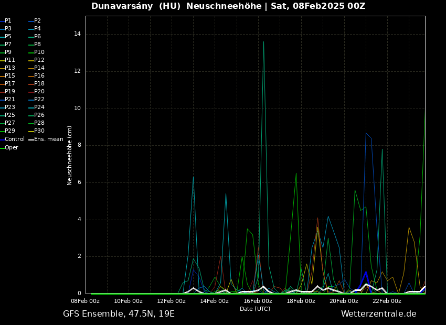Click the 22Feb 00z date tick
This screenshot has width=446, height=325.
pyautogui.click(x=387, y=301)
